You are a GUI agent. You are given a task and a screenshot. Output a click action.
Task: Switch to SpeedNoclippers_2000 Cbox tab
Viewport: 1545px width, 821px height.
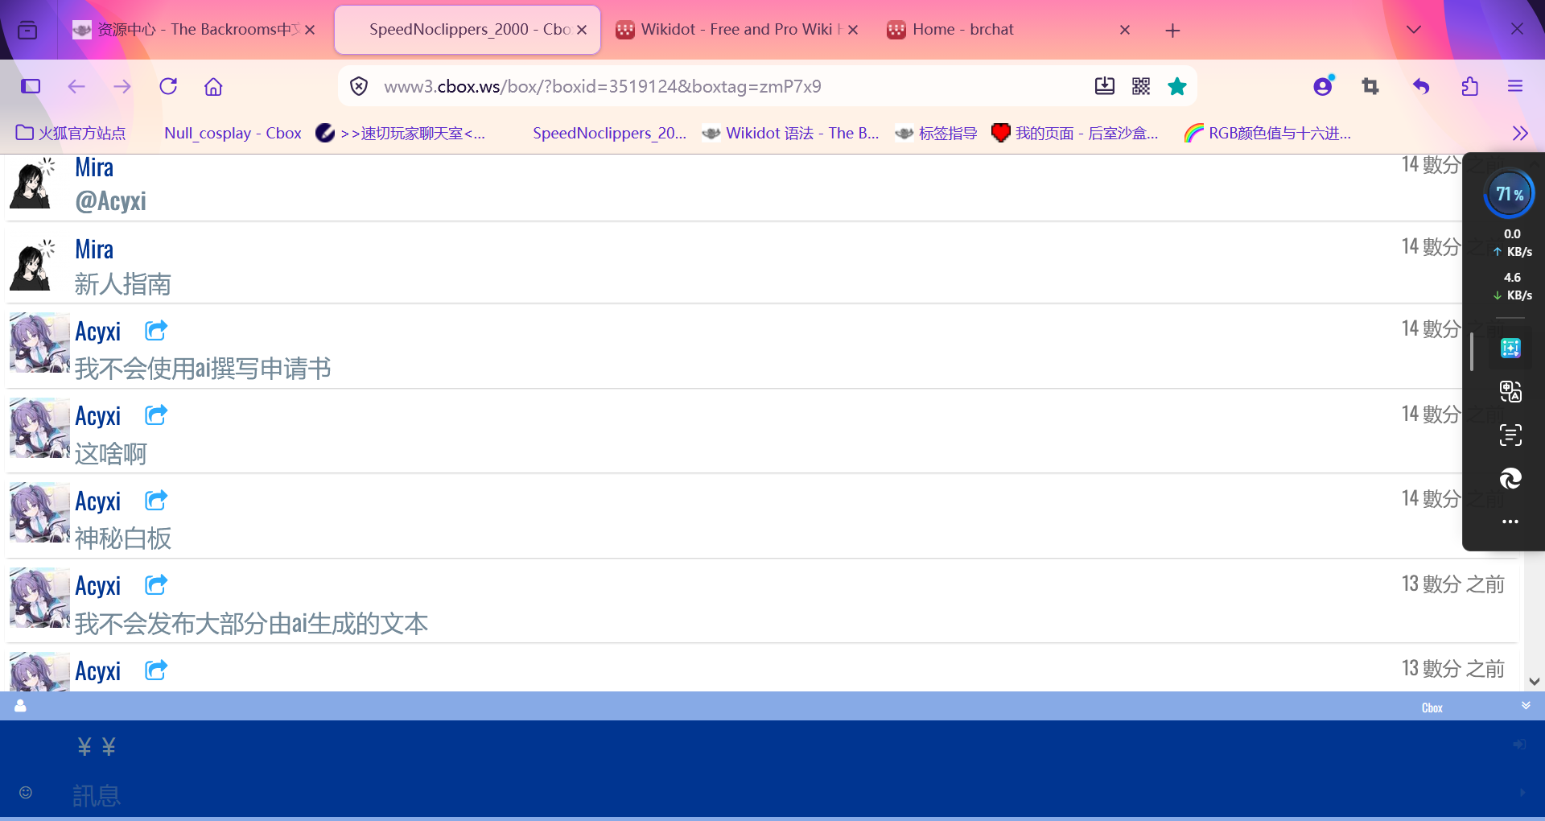pyautogui.click(x=468, y=30)
